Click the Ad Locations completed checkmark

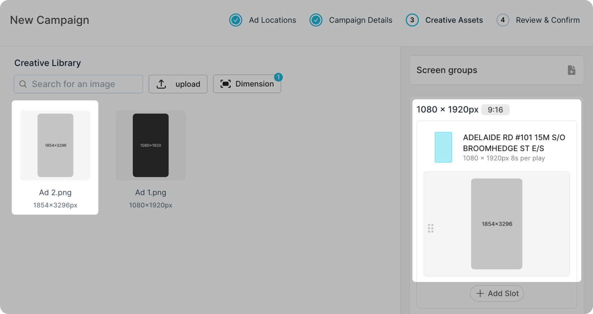point(235,20)
